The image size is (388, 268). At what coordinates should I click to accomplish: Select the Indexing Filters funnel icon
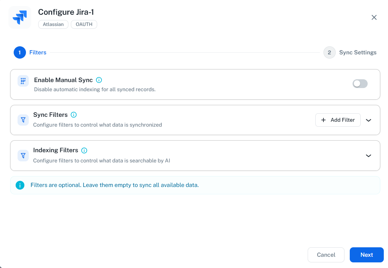[23, 155]
